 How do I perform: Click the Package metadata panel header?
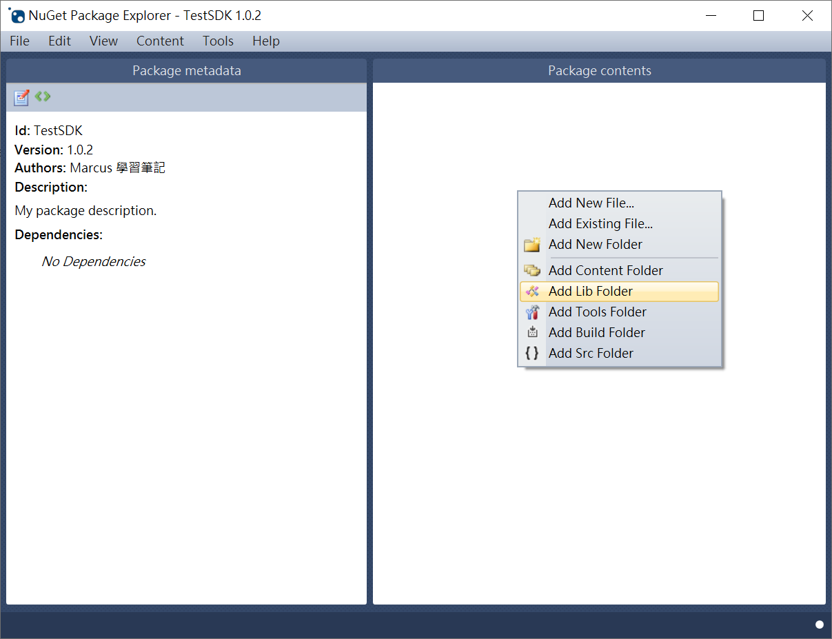[186, 70]
